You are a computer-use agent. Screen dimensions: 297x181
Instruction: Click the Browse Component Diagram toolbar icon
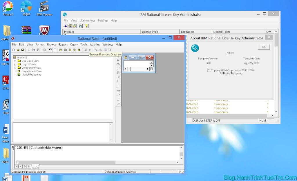(70, 50)
